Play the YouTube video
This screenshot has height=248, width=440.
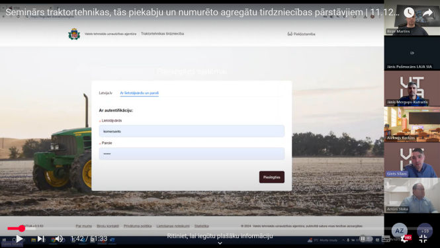pyautogui.click(x=19, y=239)
